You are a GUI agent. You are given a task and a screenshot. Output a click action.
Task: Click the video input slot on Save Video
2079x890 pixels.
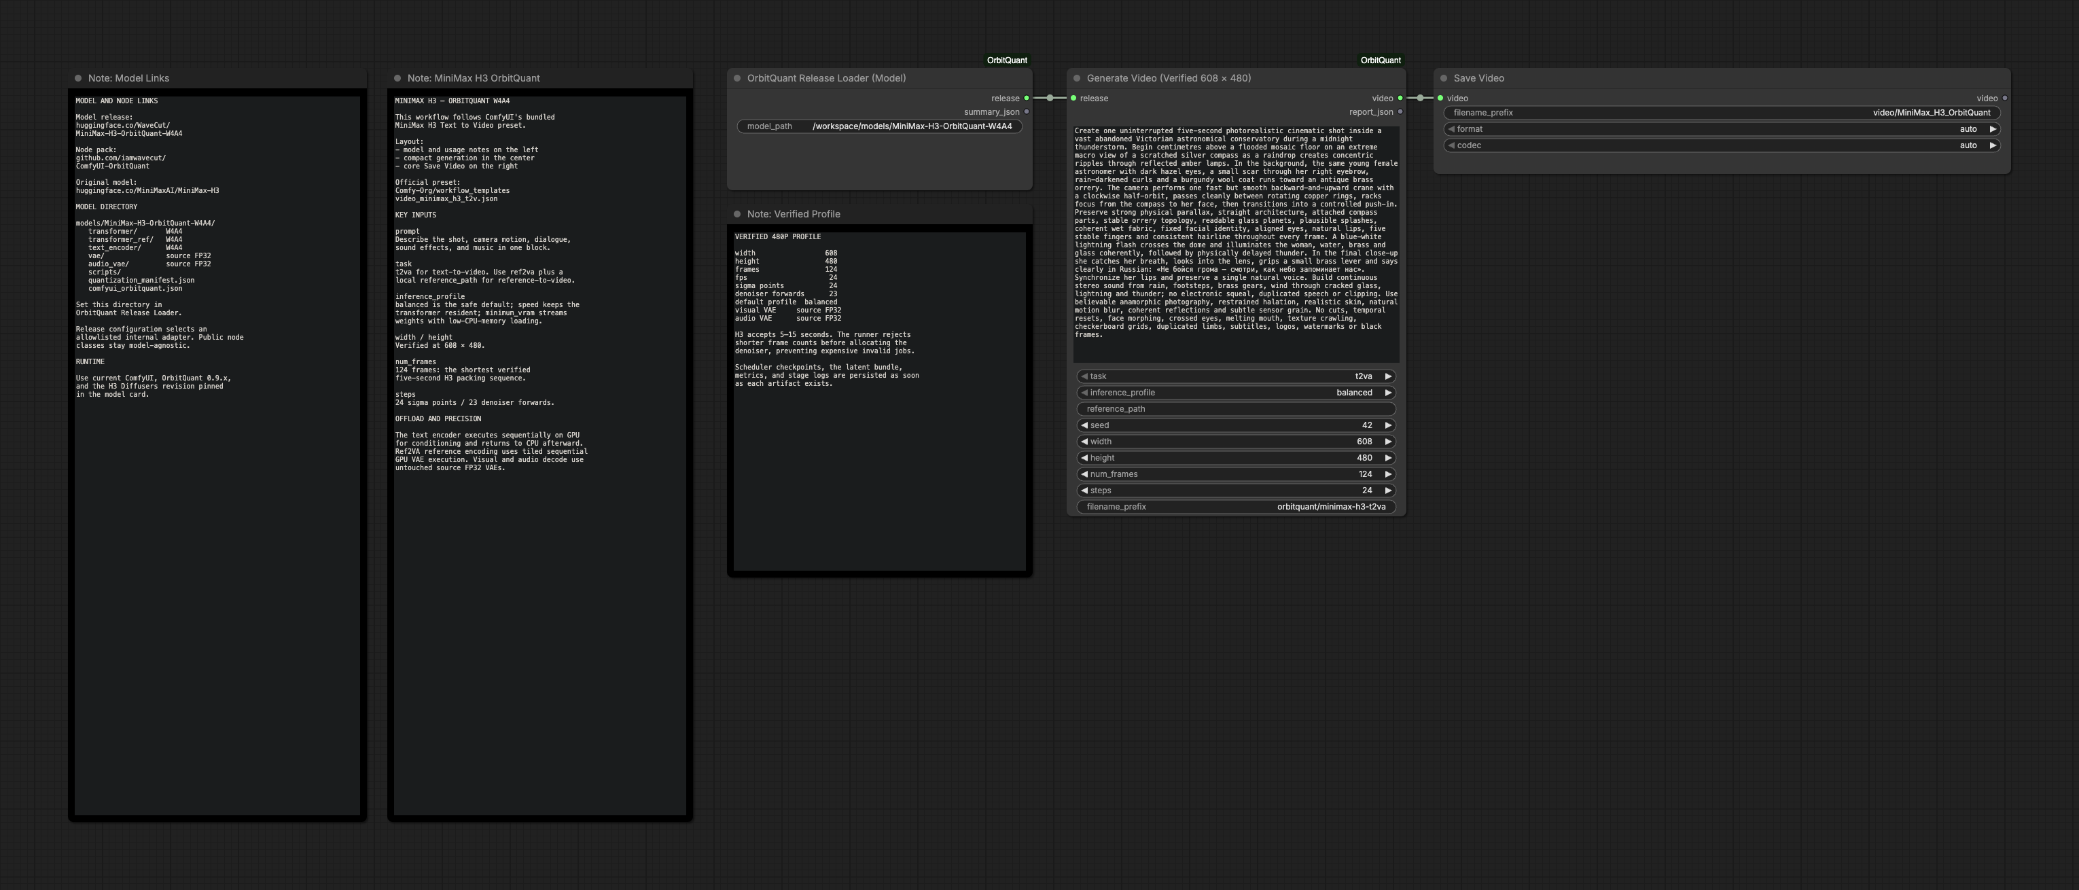coord(1440,99)
